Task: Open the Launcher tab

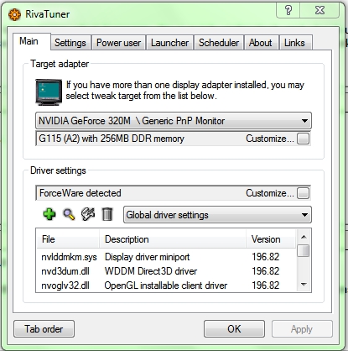Action: (170, 43)
